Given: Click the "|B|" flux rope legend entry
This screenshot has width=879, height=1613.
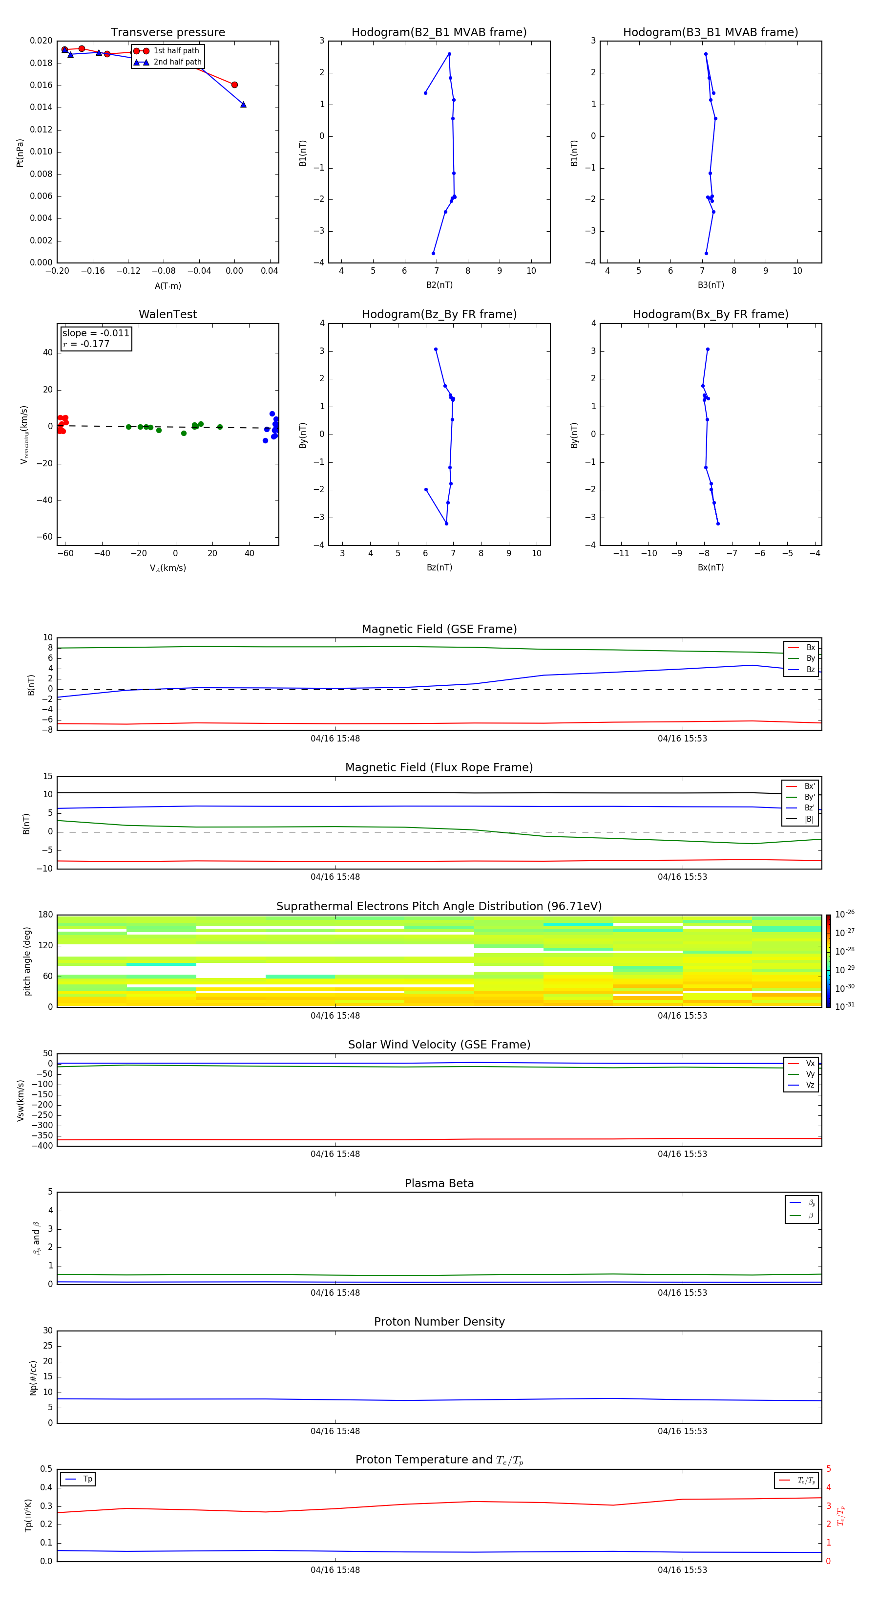Looking at the screenshot, I should tap(801, 819).
